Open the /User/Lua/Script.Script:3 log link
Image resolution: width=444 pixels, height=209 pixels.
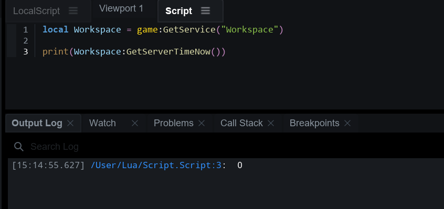(156, 165)
